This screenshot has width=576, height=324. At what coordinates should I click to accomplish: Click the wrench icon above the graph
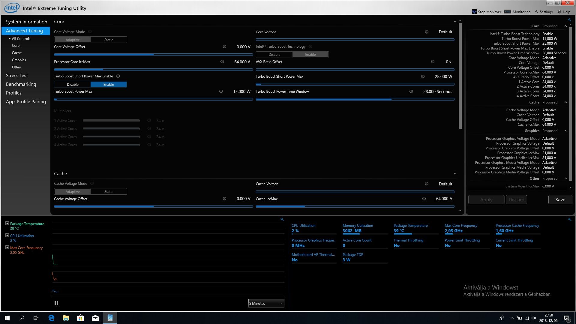click(x=282, y=220)
